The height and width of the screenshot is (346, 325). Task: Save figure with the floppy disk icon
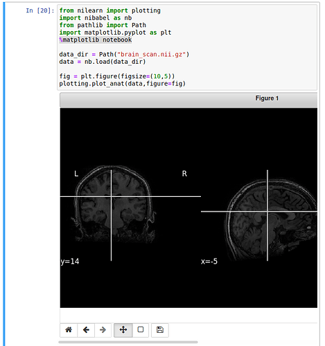click(x=160, y=330)
